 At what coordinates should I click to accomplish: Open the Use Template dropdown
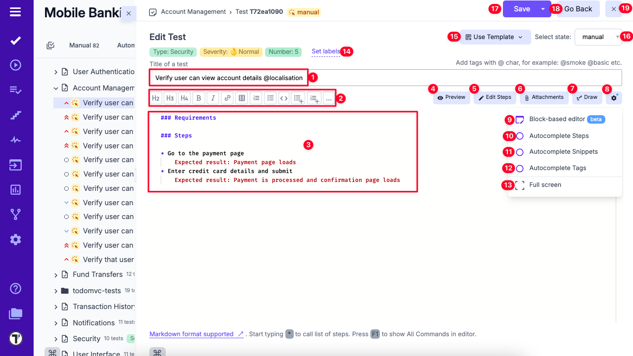tap(495, 37)
